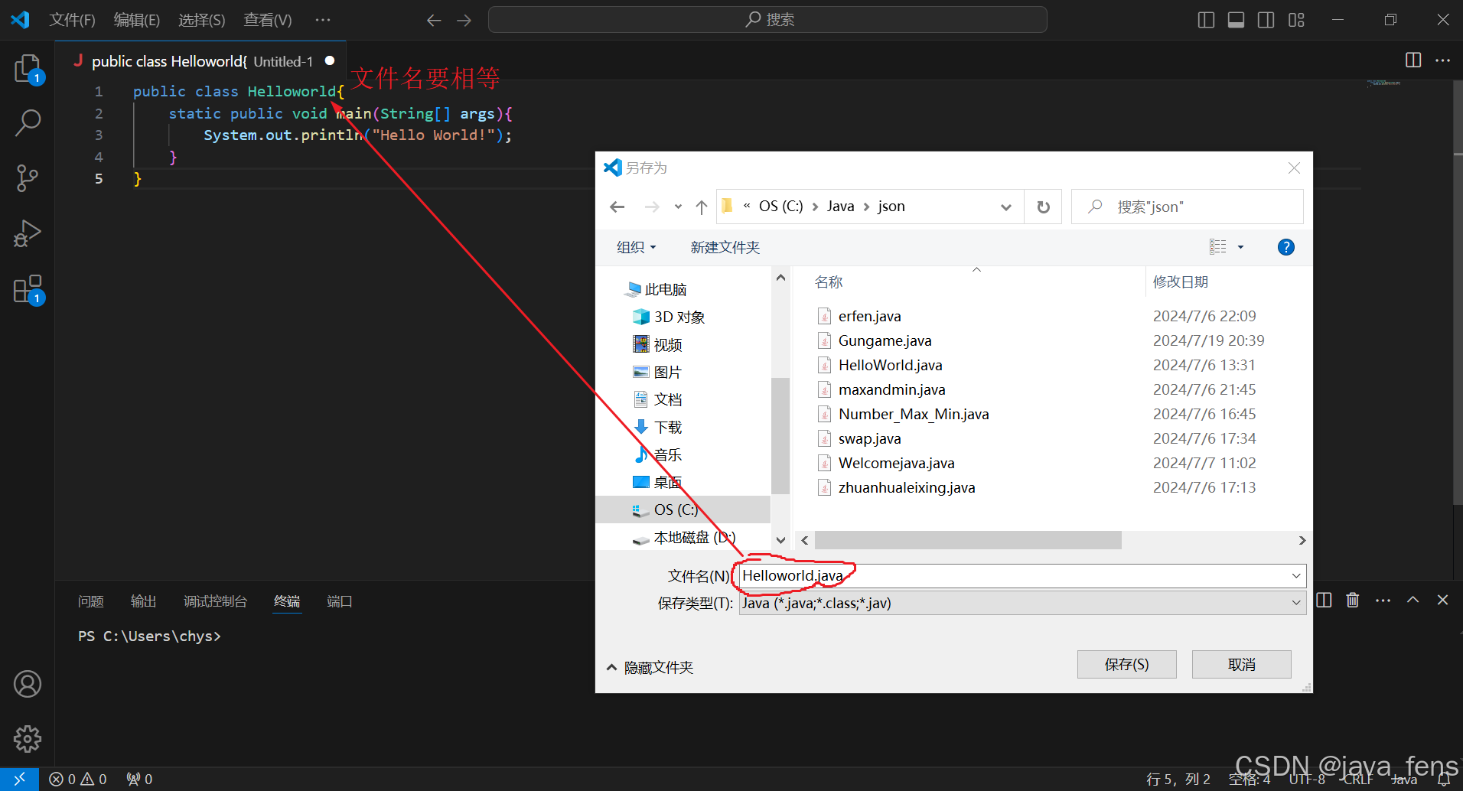Open the Run and Debug panel
1463x791 pixels.
click(28, 233)
